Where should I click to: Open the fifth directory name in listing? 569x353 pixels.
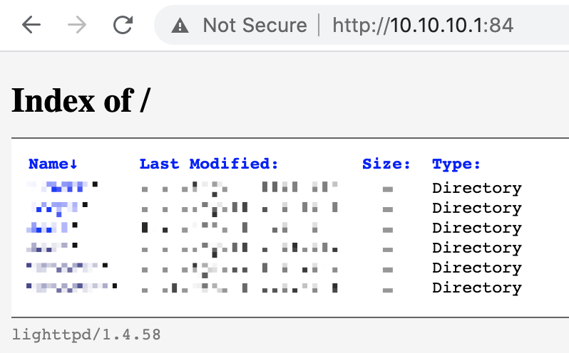click(66, 268)
